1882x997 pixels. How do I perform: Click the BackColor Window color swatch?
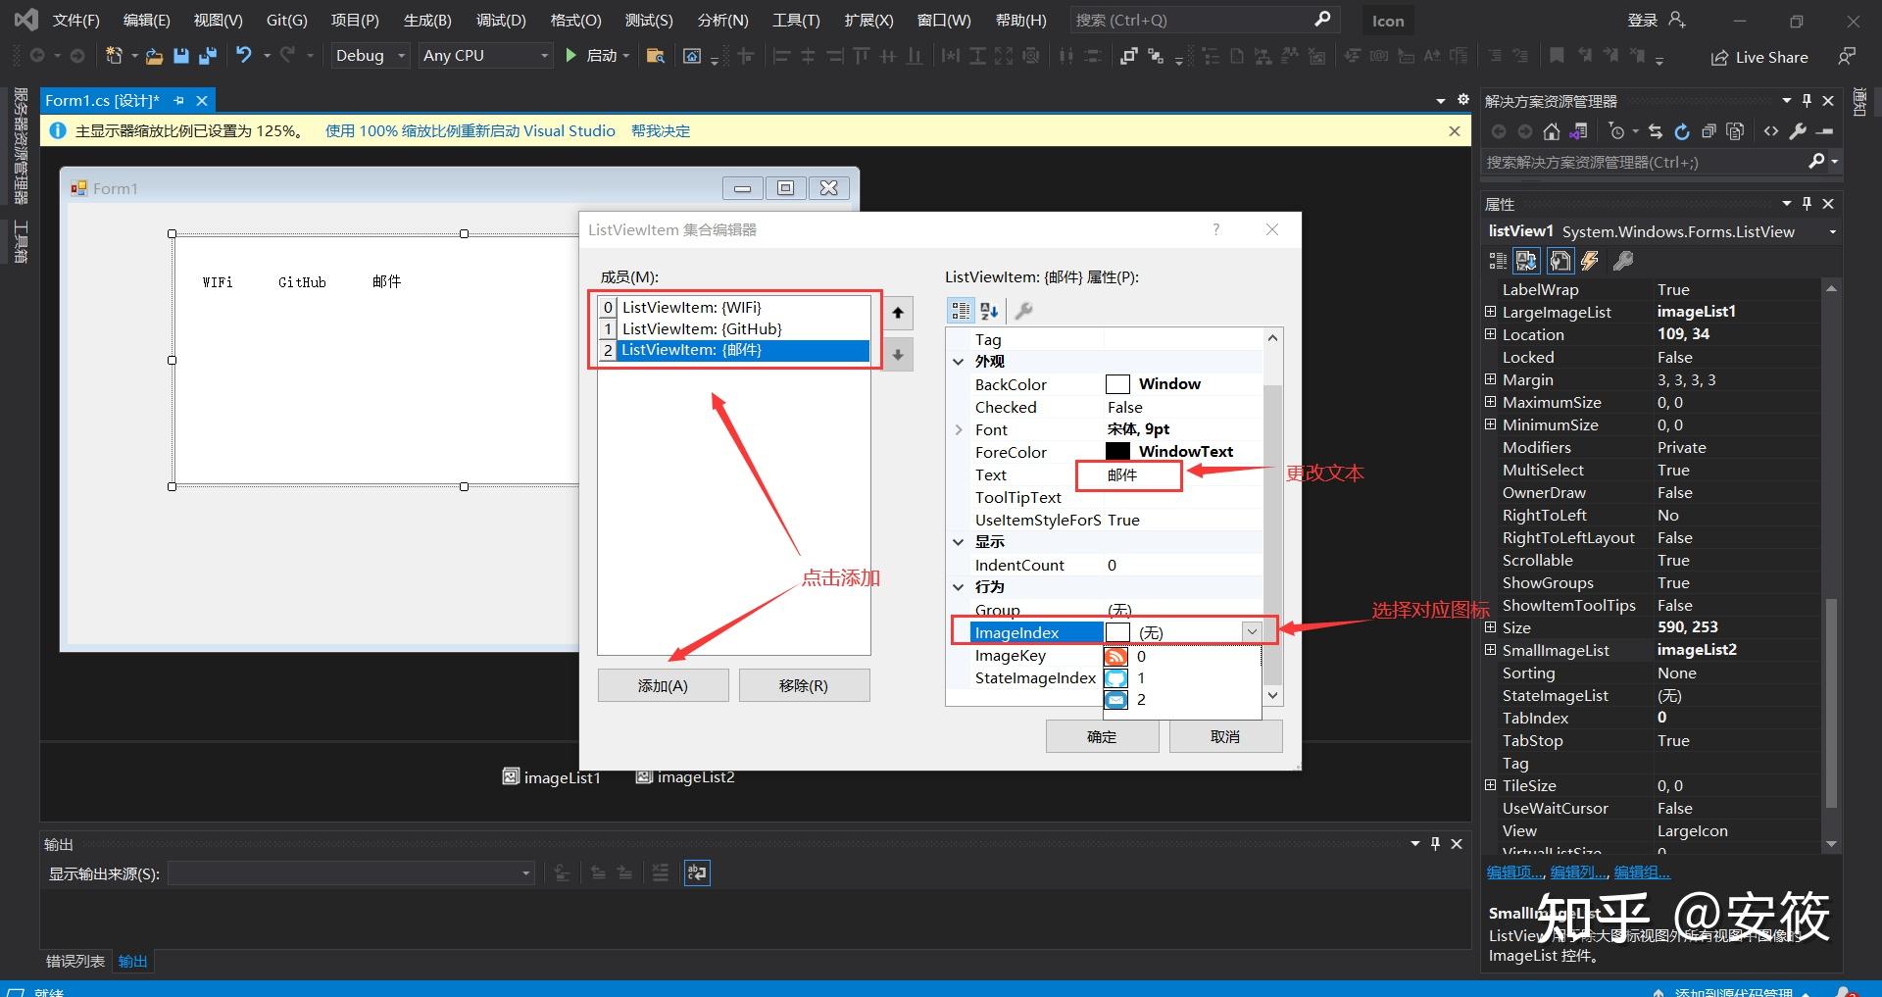[1117, 384]
